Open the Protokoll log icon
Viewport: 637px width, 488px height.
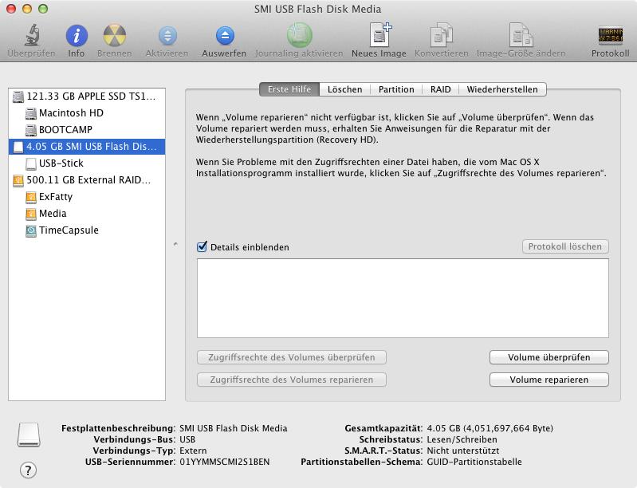click(610, 35)
